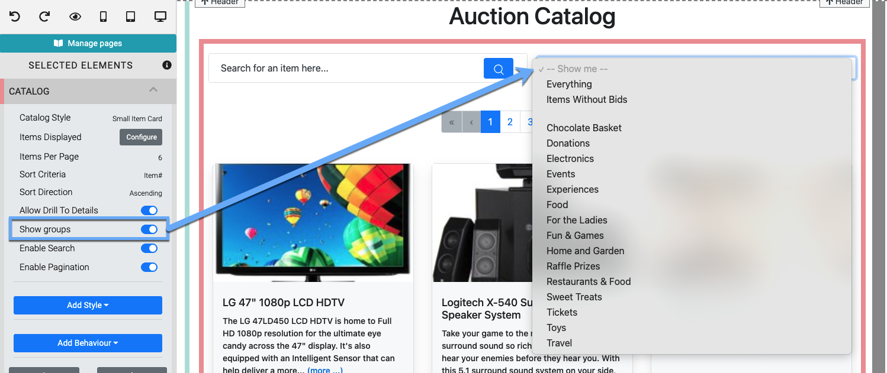Switch to mobile phone view icon

(x=103, y=17)
